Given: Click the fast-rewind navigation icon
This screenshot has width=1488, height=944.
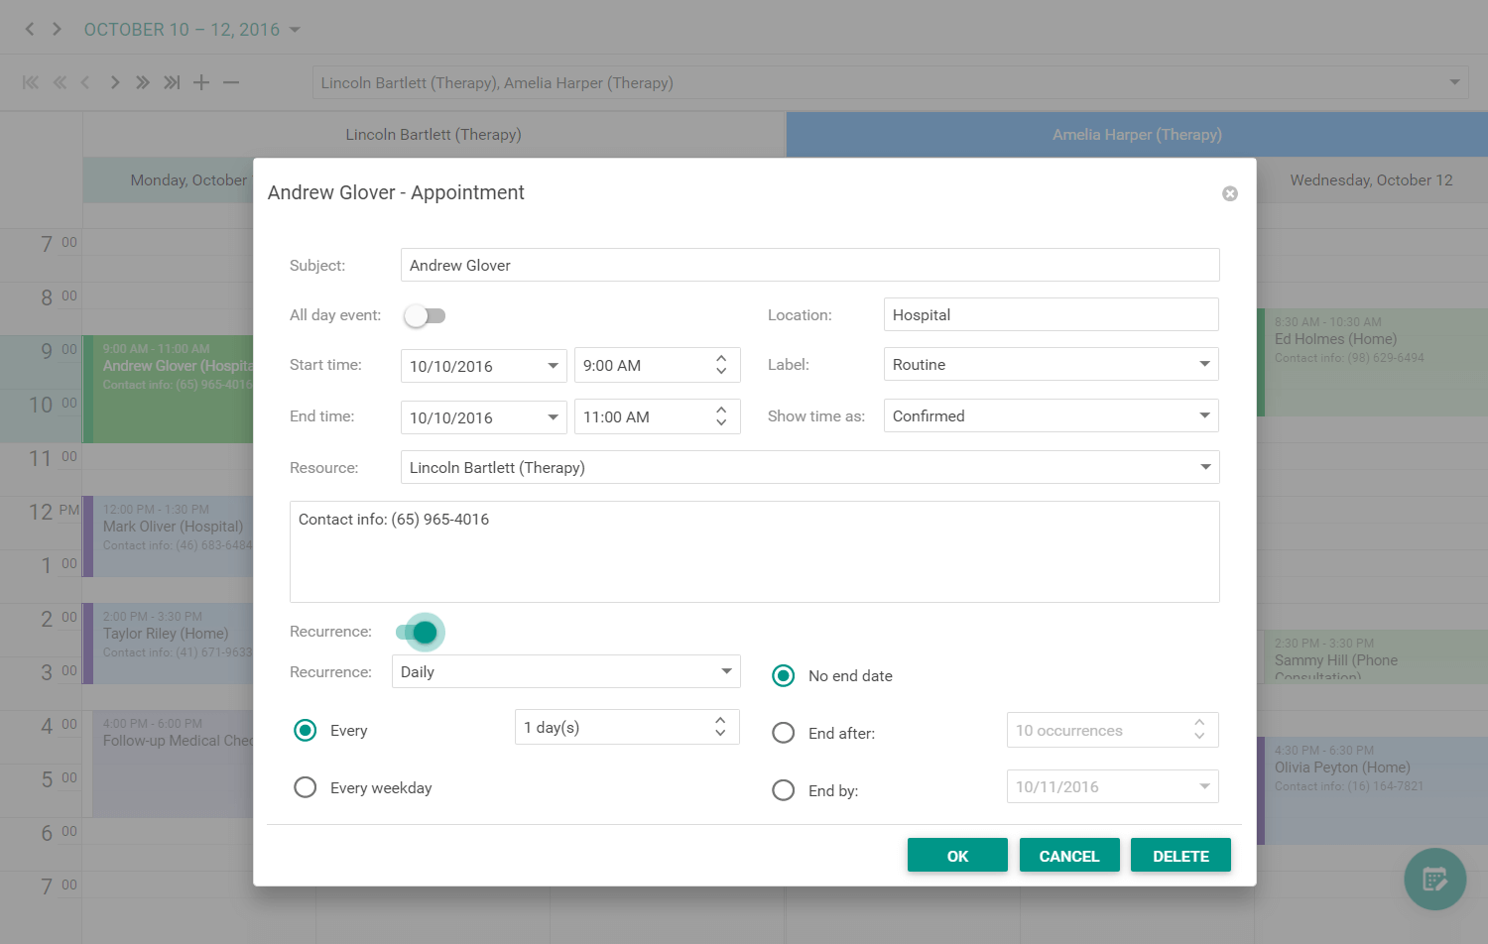Looking at the screenshot, I should click(59, 82).
